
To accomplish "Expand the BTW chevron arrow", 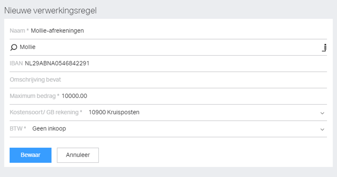I will coord(322,129).
